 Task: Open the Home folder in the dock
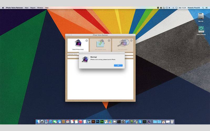pos(164,122)
